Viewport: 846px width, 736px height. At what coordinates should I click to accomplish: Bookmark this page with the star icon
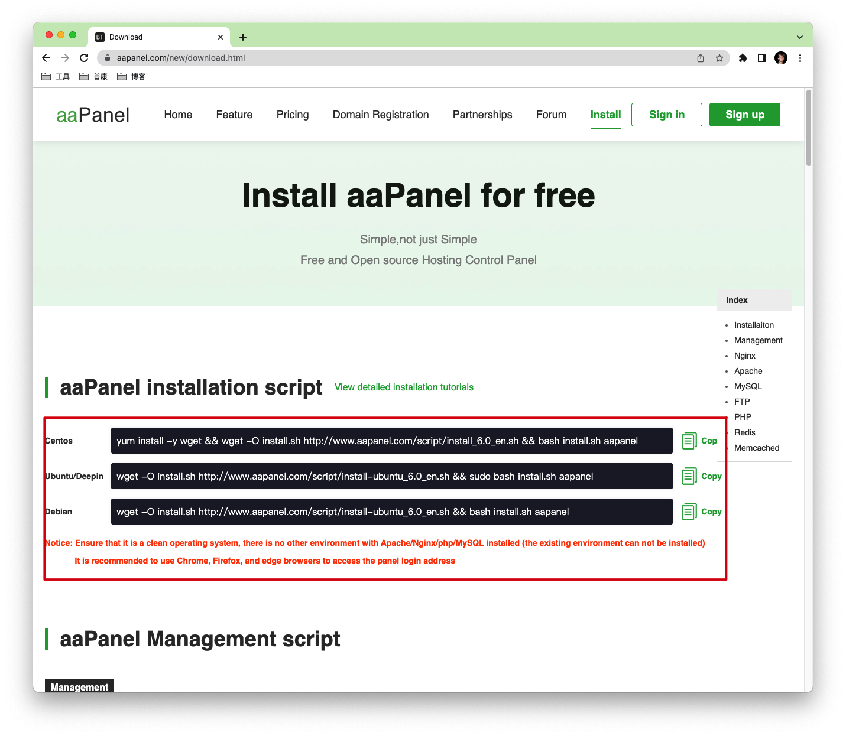(x=719, y=58)
